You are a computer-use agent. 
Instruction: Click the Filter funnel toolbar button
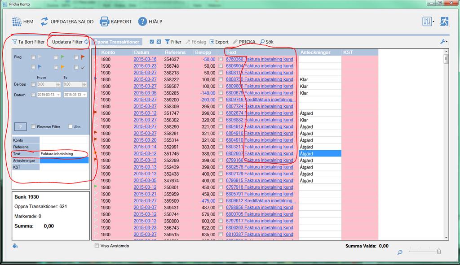[173, 42]
